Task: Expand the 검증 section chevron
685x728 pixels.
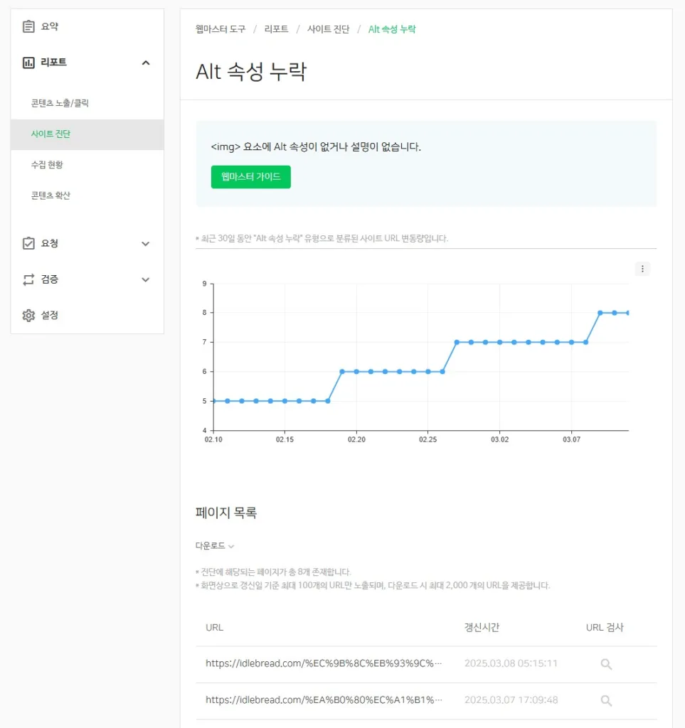Action: [x=145, y=279]
